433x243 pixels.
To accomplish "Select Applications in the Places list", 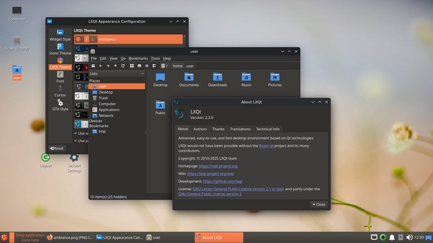I will (109, 110).
